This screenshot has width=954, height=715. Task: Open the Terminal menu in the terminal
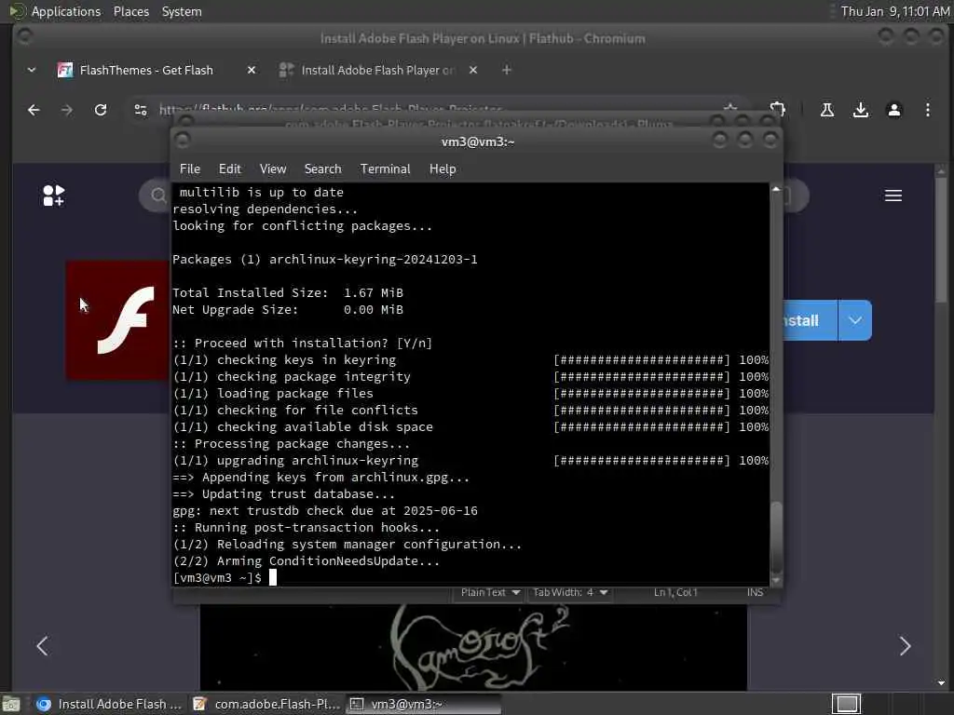click(385, 169)
